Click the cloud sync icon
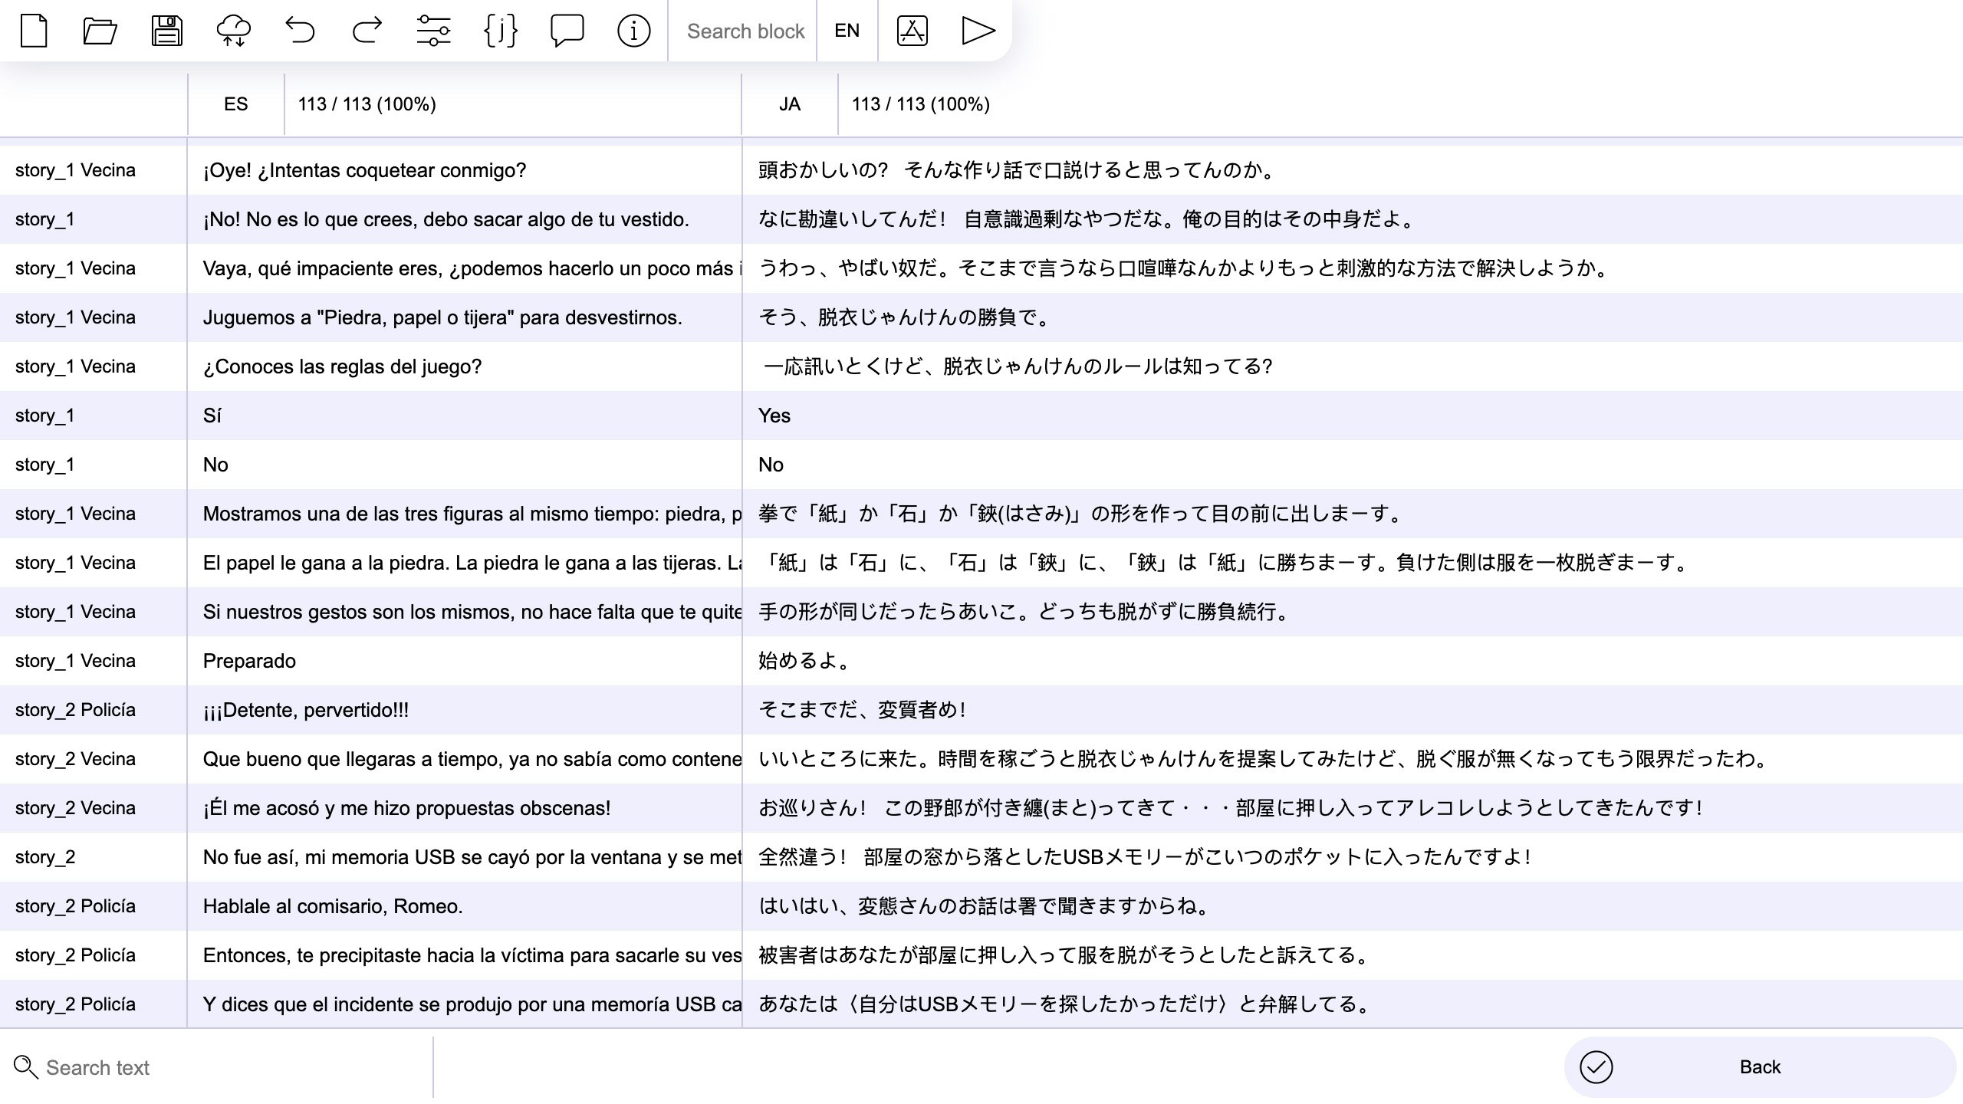Viewport: 1963px width, 1104px height. click(233, 31)
